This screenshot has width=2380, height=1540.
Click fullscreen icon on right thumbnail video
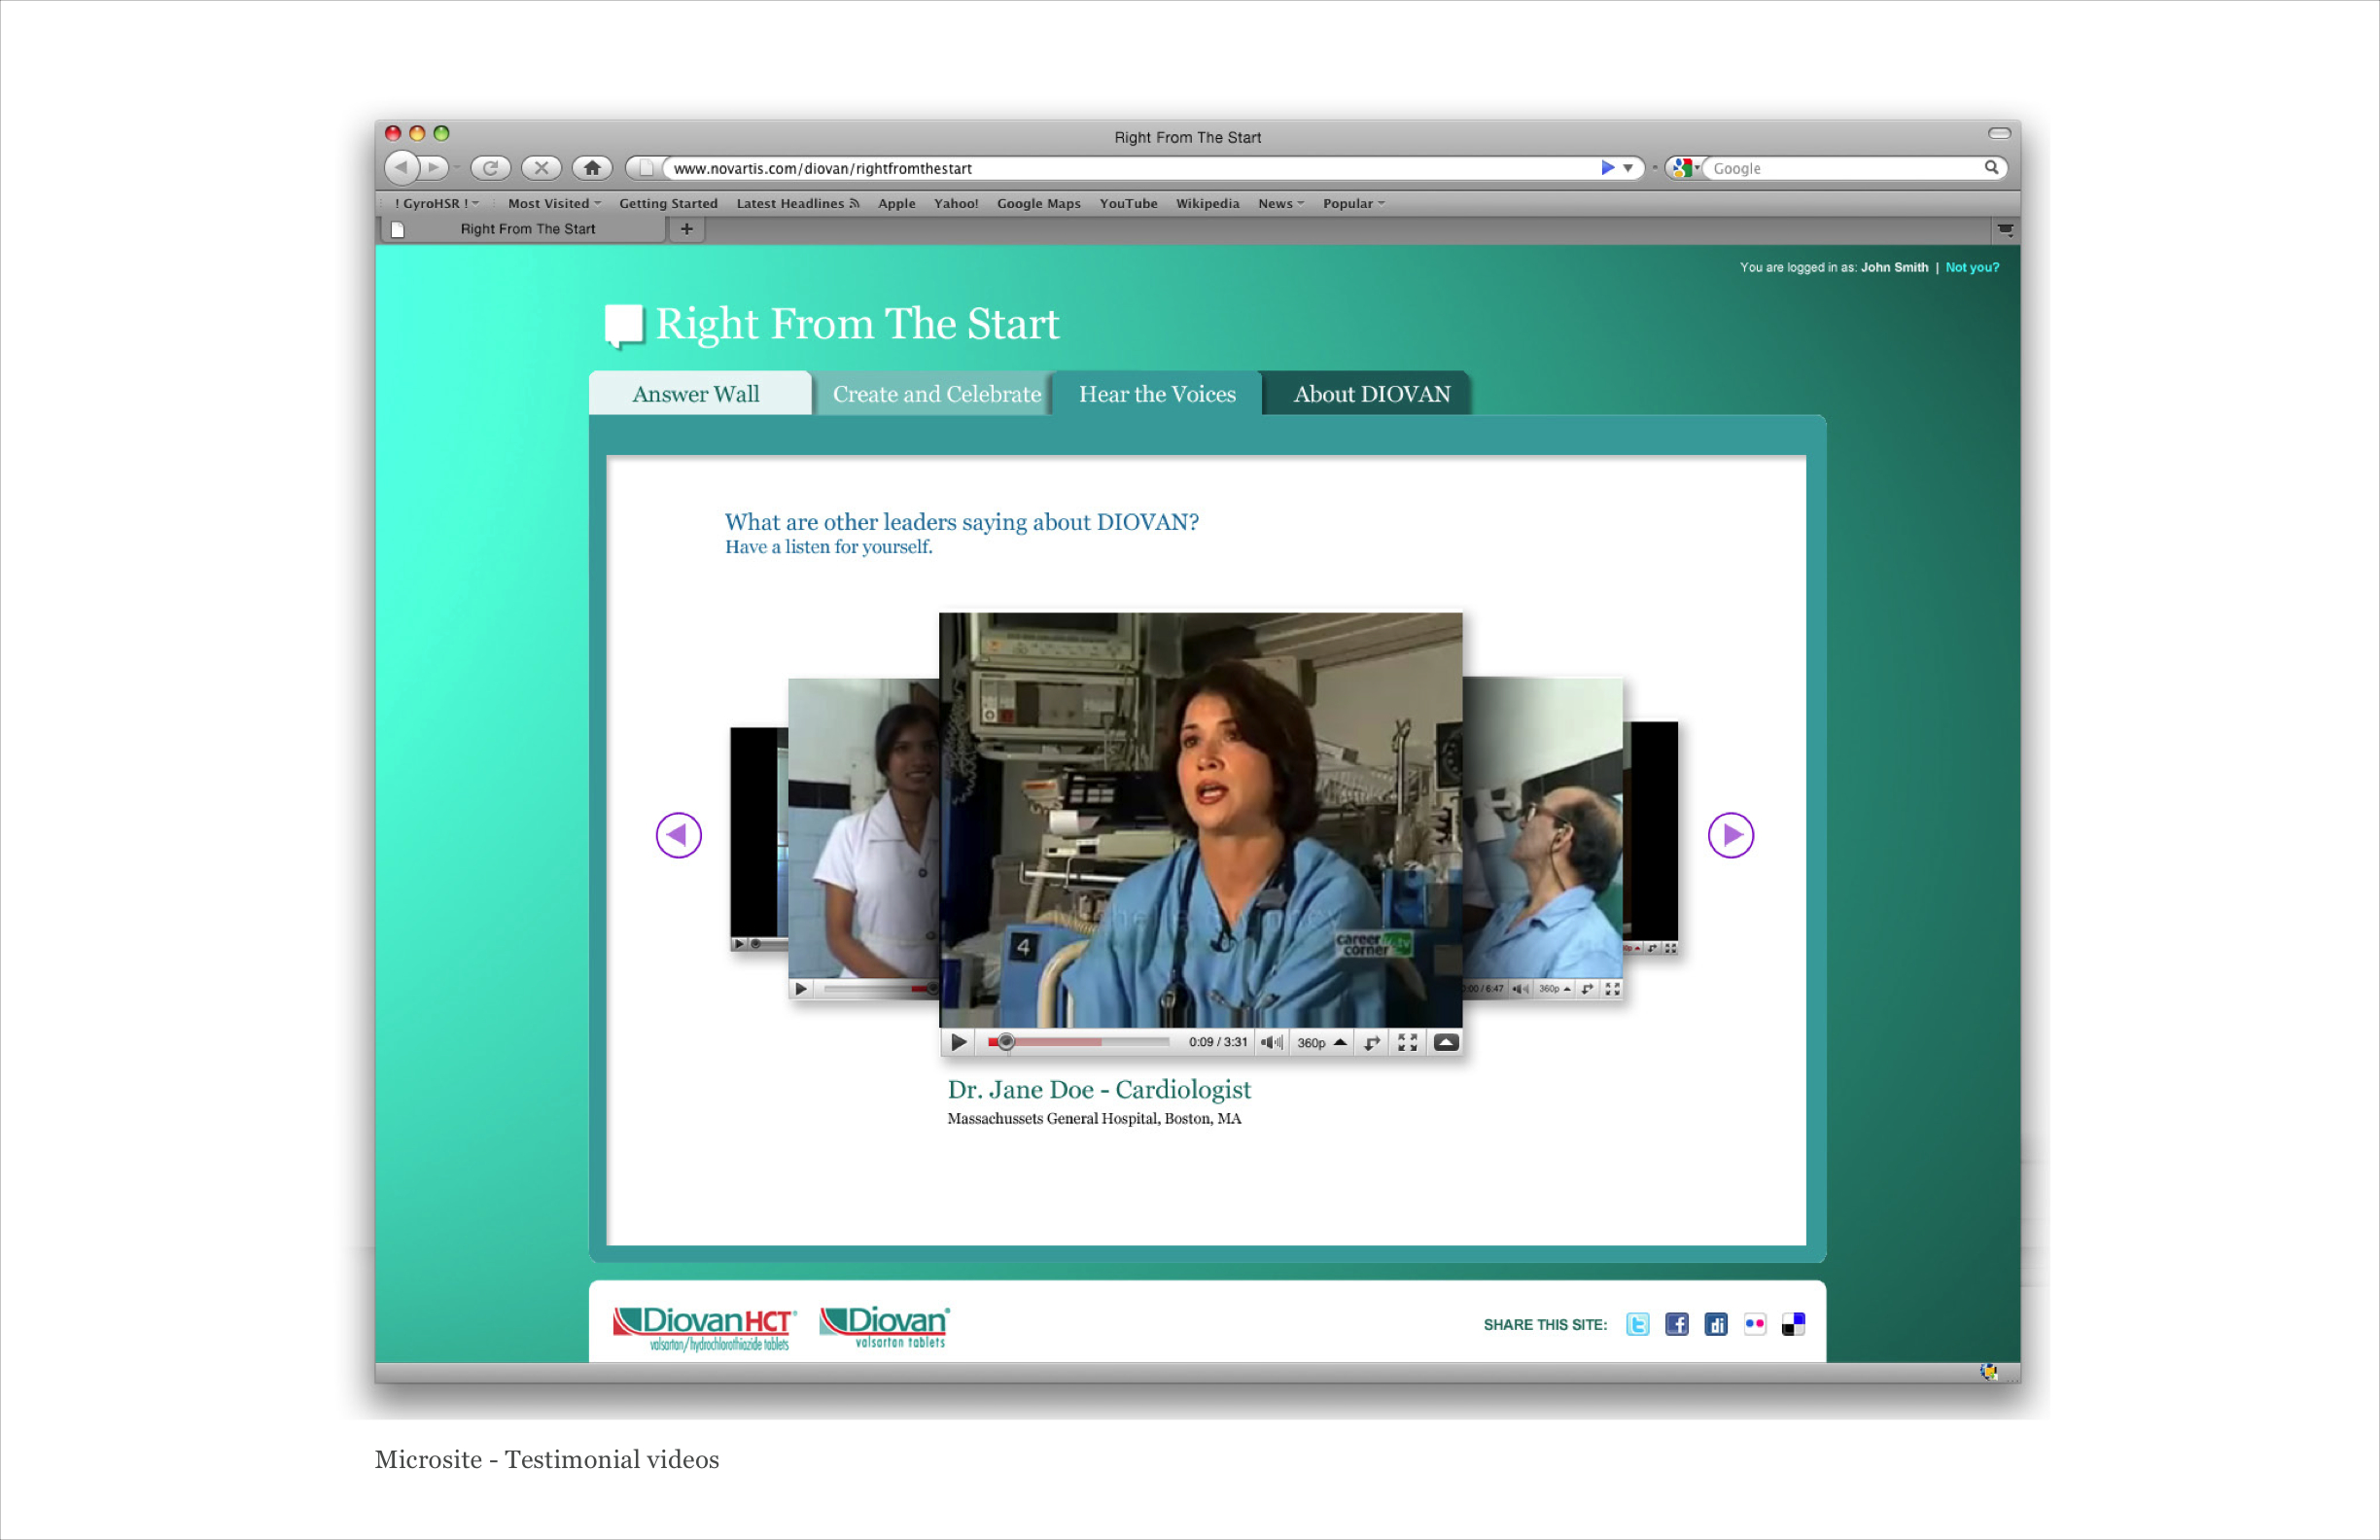pos(1612,988)
